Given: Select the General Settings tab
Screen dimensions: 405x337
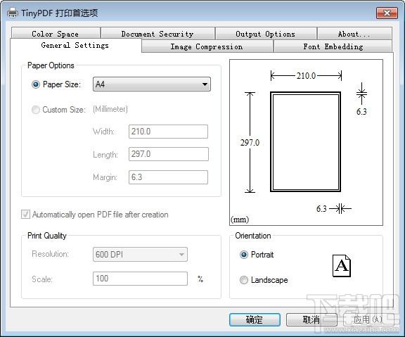Looking at the screenshot, I should (75, 45).
